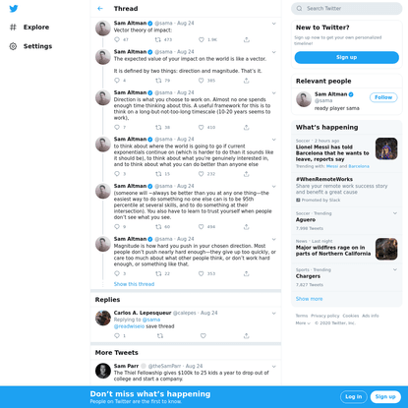Like the "Vector theory of impact" tweet
Image resolution: width=408 pixels, height=408 pixels.
[202, 39]
